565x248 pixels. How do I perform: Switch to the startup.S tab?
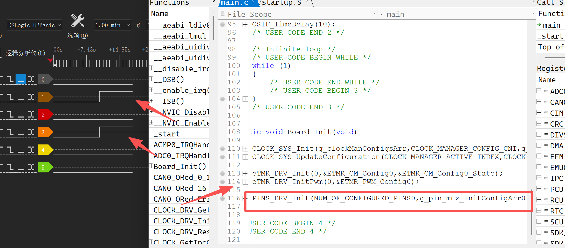click(x=281, y=3)
